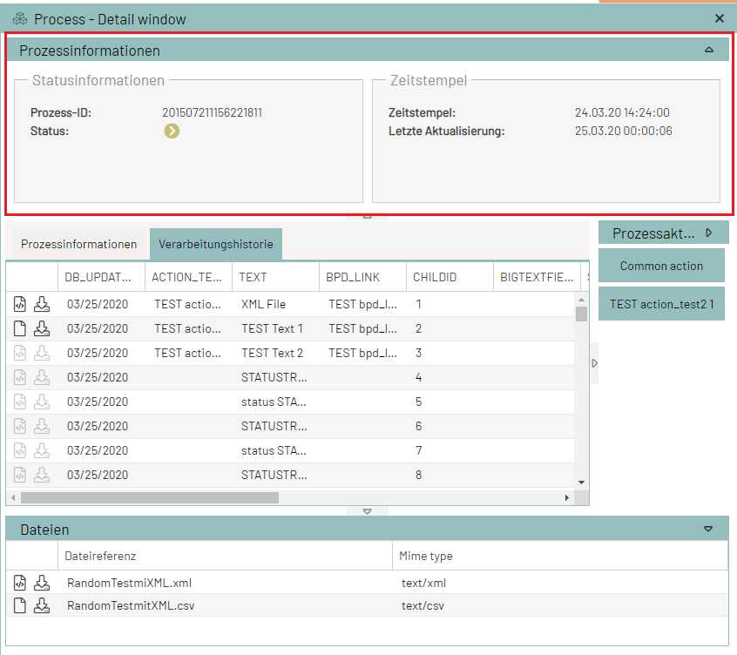This screenshot has width=737, height=655.
Task: Download the file in CHILDID 1 row
Action: pos(42,304)
